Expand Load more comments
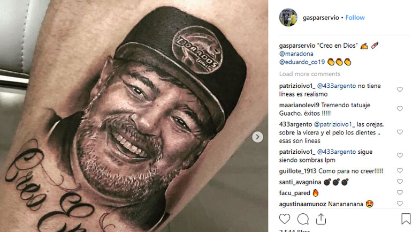This screenshot has width=412, height=232. click(x=310, y=74)
